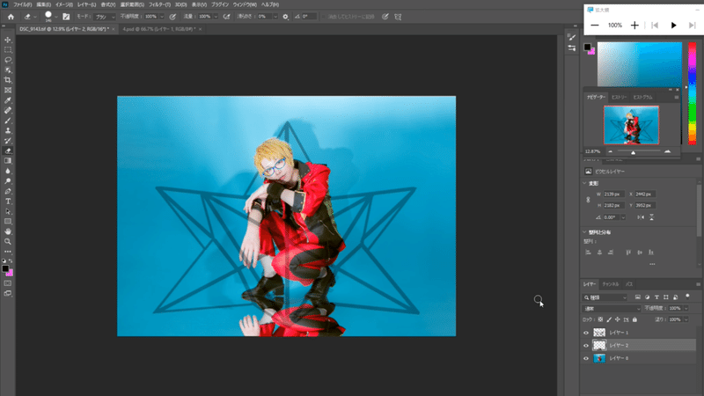Viewport: 704px width, 396px height.
Task: Switch to the チャンネル tab
Action: pyautogui.click(x=610, y=284)
